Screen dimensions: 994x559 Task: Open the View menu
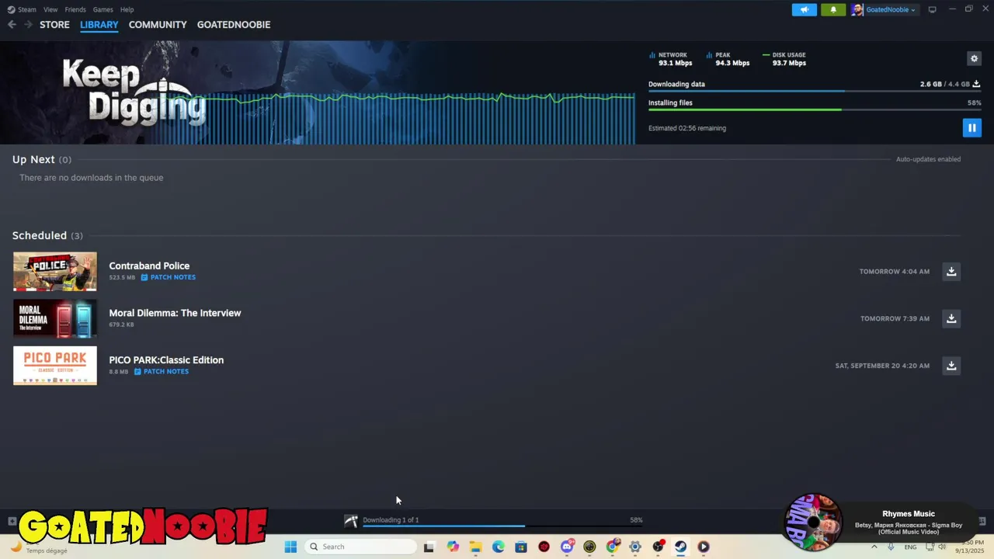(50, 9)
